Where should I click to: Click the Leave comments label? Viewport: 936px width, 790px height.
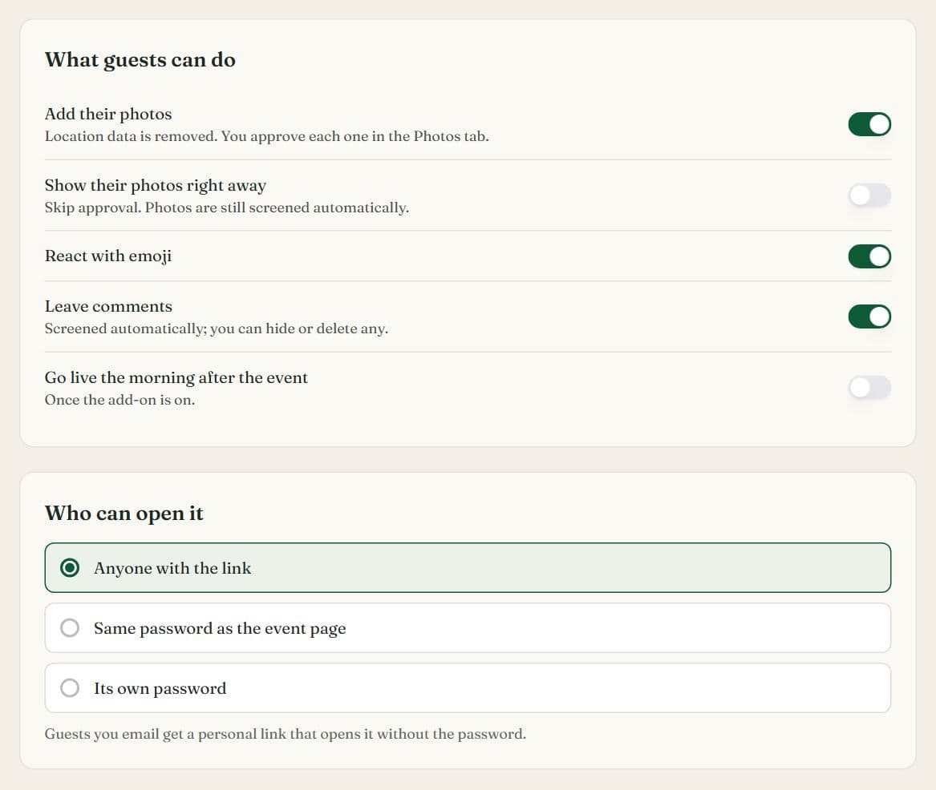[x=108, y=306]
